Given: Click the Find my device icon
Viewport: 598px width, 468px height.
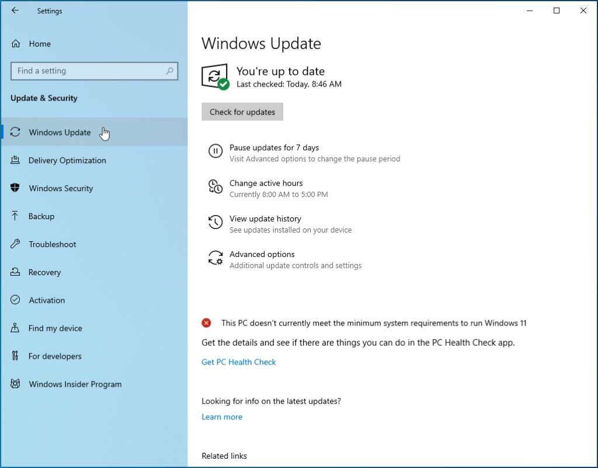Looking at the screenshot, I should pos(15,328).
